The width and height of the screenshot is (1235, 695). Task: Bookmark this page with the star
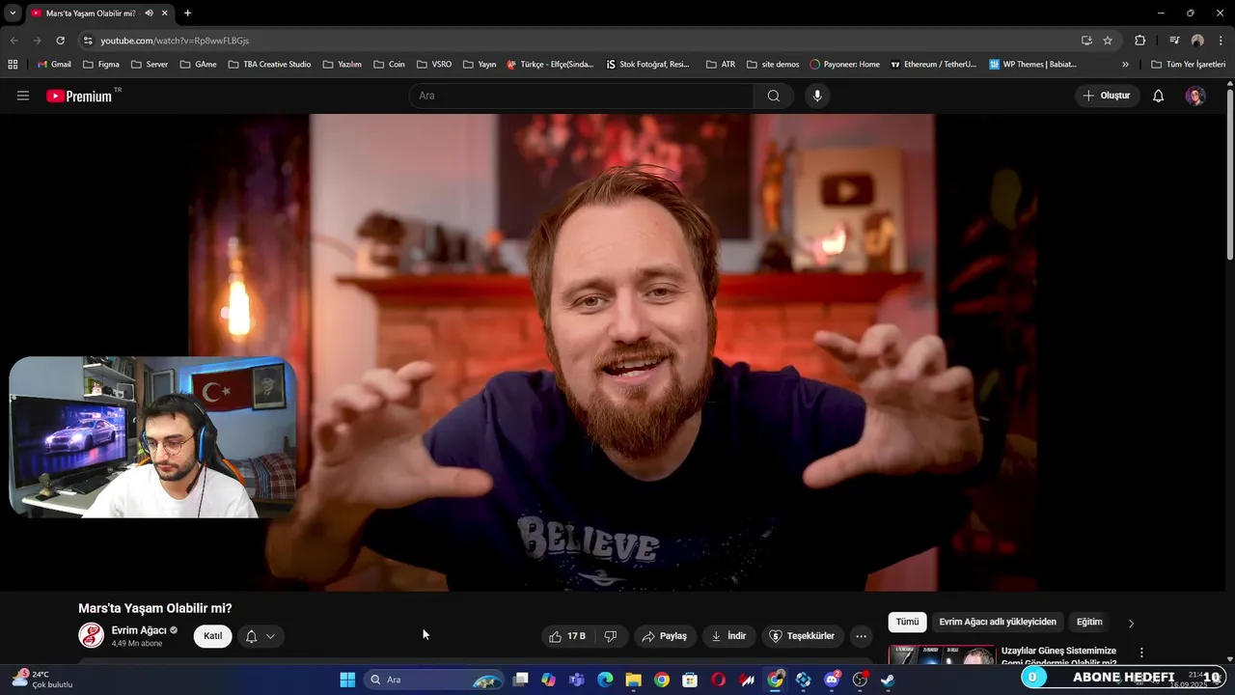pyautogui.click(x=1108, y=41)
